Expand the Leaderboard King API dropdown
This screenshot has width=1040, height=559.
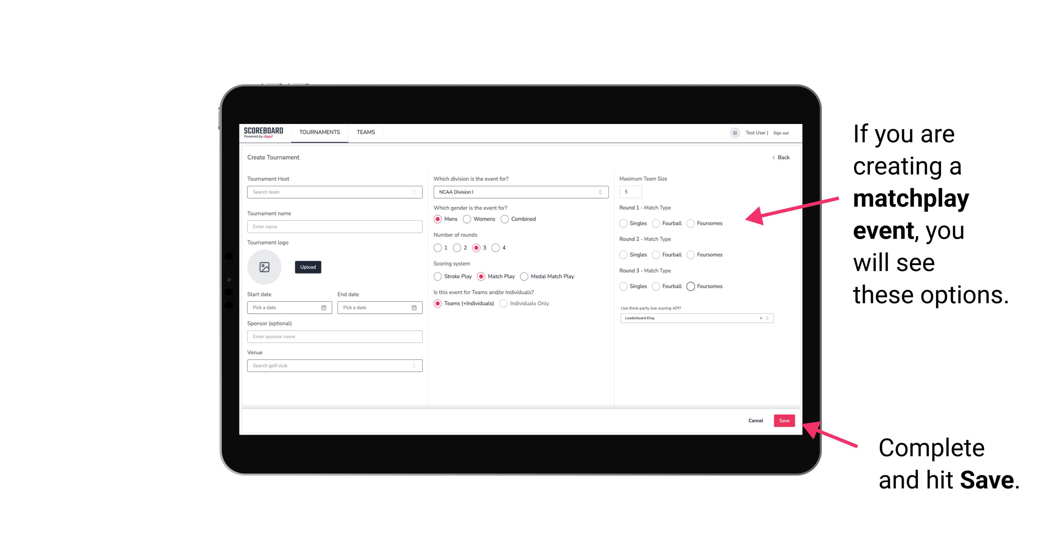click(767, 317)
